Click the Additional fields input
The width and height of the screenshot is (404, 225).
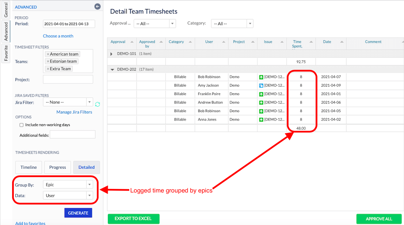coord(72,134)
